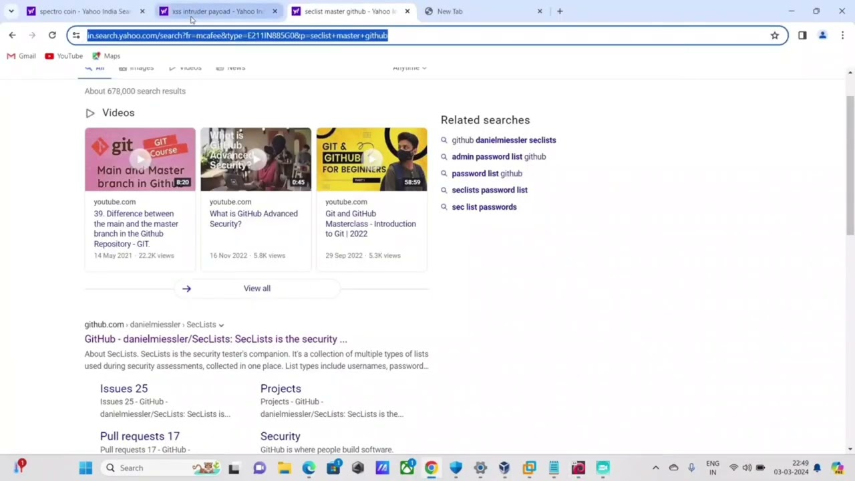Open the clock showing 22:49 03-03-2024
855x481 pixels.
792,468
